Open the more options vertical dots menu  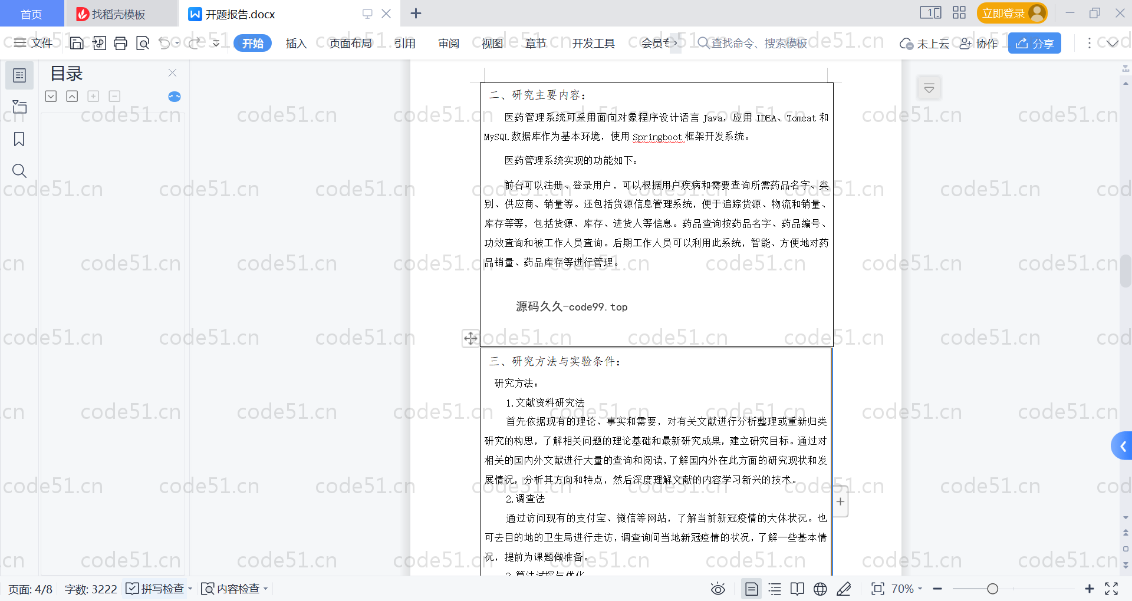tap(1089, 43)
